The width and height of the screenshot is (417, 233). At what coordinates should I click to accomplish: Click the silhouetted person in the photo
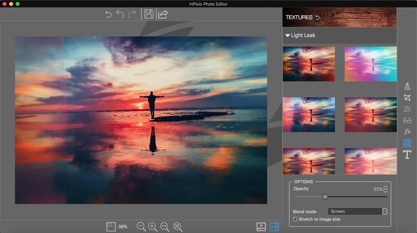[x=152, y=105]
